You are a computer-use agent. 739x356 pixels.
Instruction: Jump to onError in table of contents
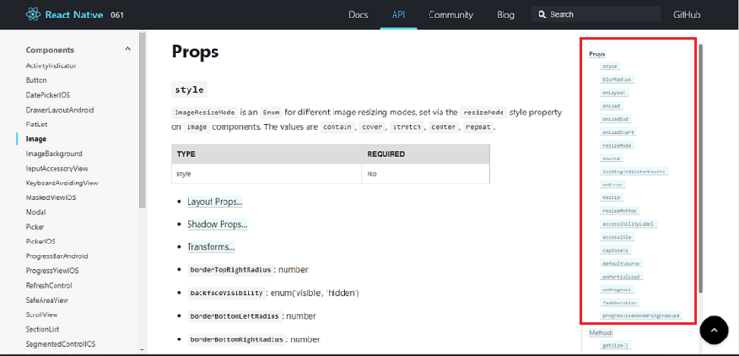612,184
